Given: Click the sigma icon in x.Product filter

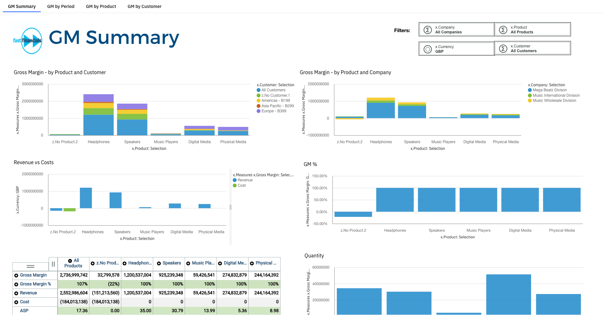Looking at the screenshot, I should pos(503,30).
